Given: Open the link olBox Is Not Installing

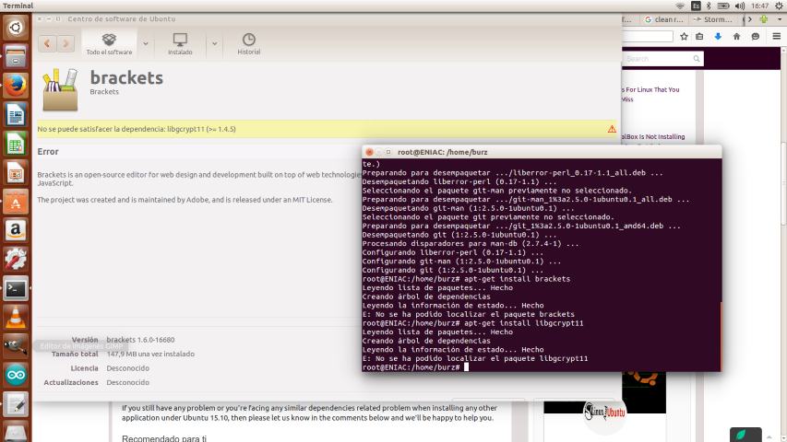Looking at the screenshot, I should [x=653, y=137].
